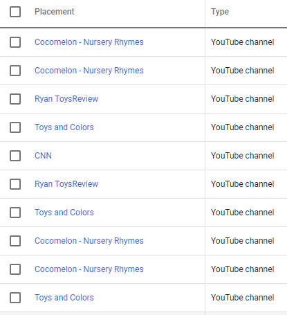This screenshot has height=315, width=287.
Task: Open second Cocomelon - Nursery Rhymes placement link
Action: [x=89, y=71]
